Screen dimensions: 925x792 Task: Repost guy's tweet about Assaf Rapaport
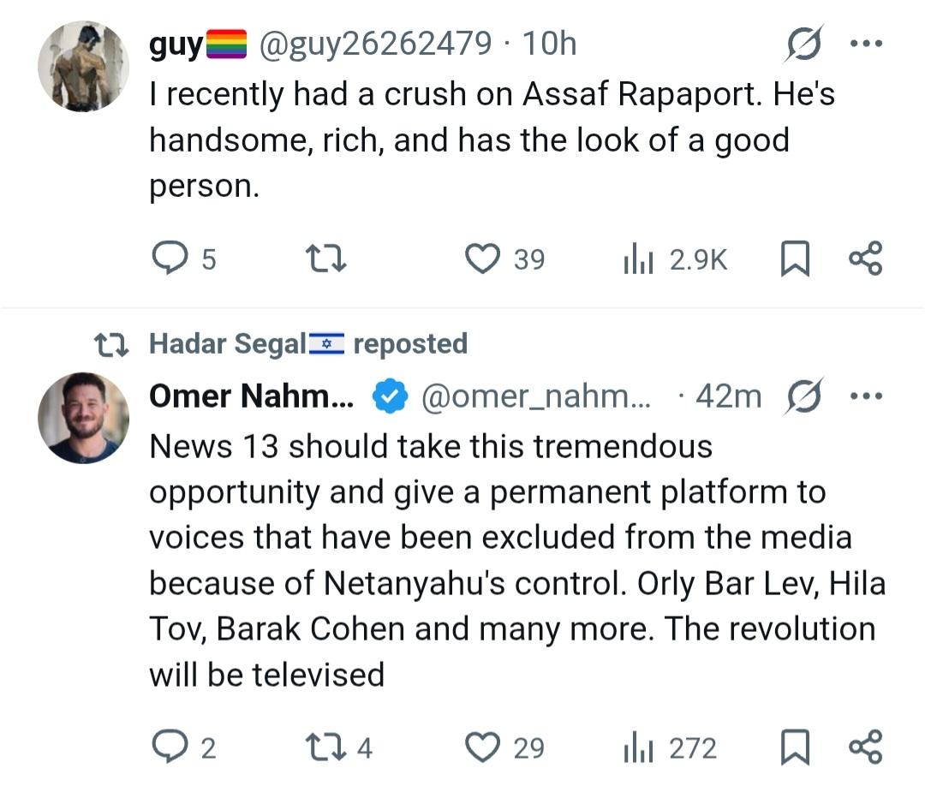point(326,259)
